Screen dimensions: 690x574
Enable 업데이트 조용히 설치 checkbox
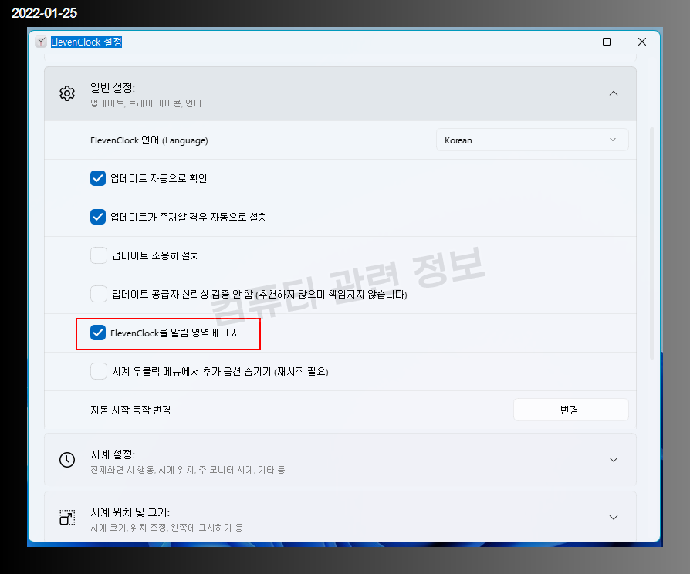pos(99,255)
